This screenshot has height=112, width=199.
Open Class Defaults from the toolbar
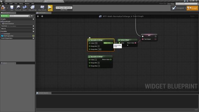[42, 7]
